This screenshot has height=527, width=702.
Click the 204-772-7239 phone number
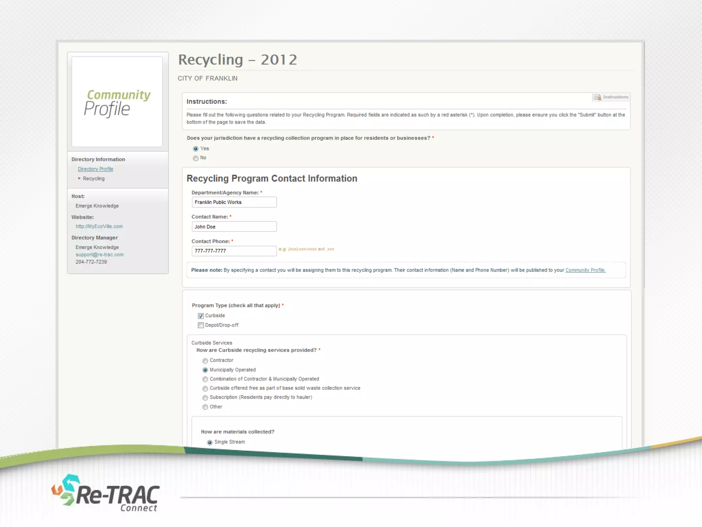click(x=91, y=262)
